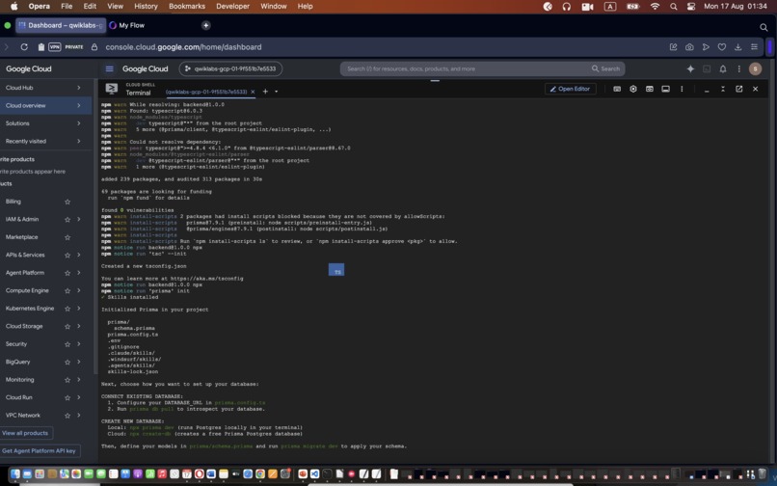
Task: Click the address bar URL
Action: (x=183, y=47)
